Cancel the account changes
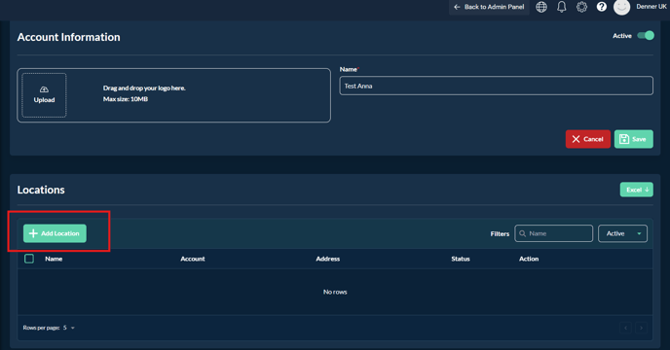The height and width of the screenshot is (350, 670). tap(588, 139)
